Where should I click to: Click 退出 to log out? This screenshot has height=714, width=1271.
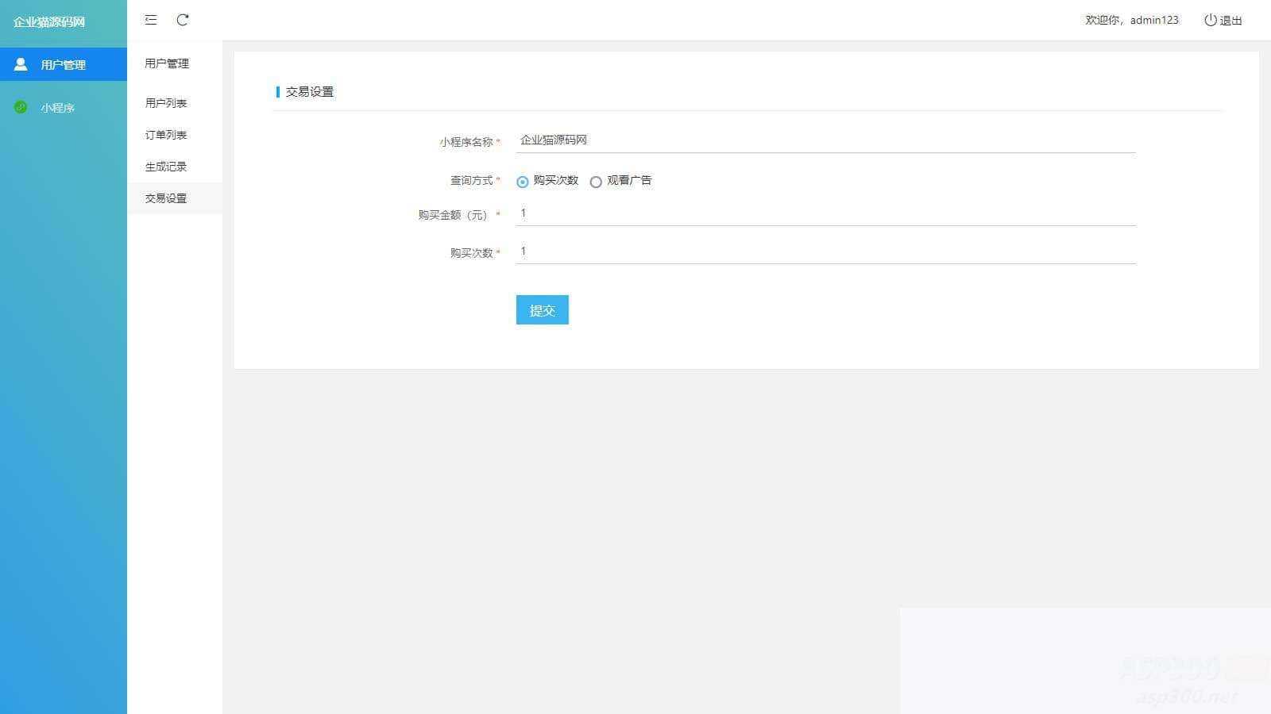point(1230,21)
